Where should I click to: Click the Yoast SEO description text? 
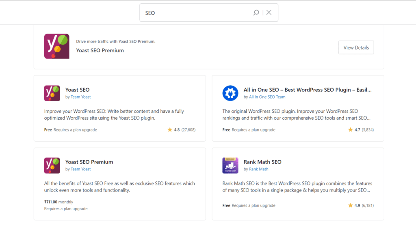click(114, 114)
